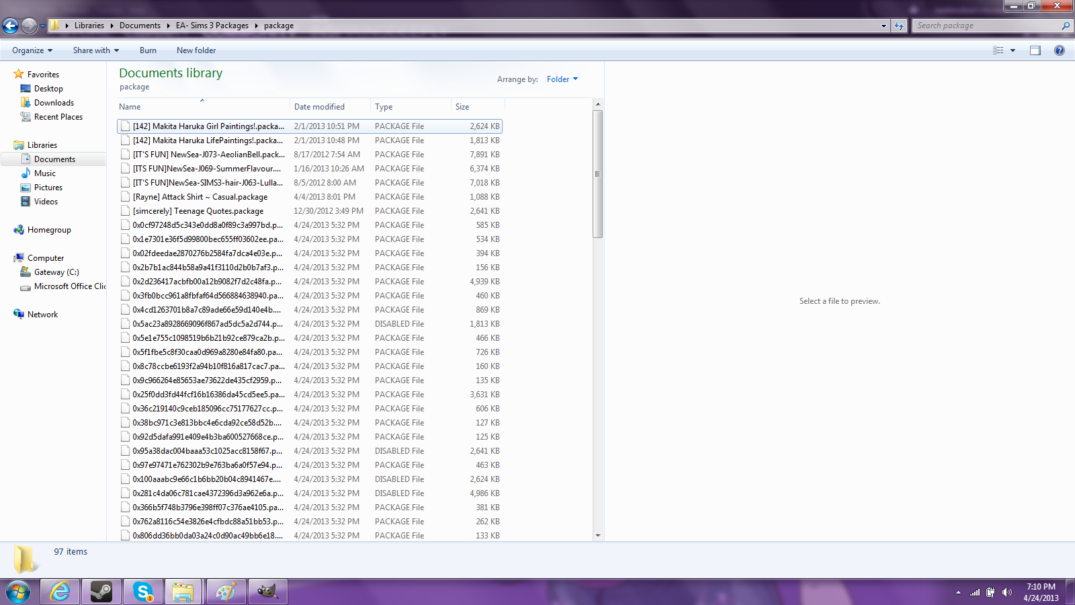Expand the views options dropdown arrow

pos(1013,50)
